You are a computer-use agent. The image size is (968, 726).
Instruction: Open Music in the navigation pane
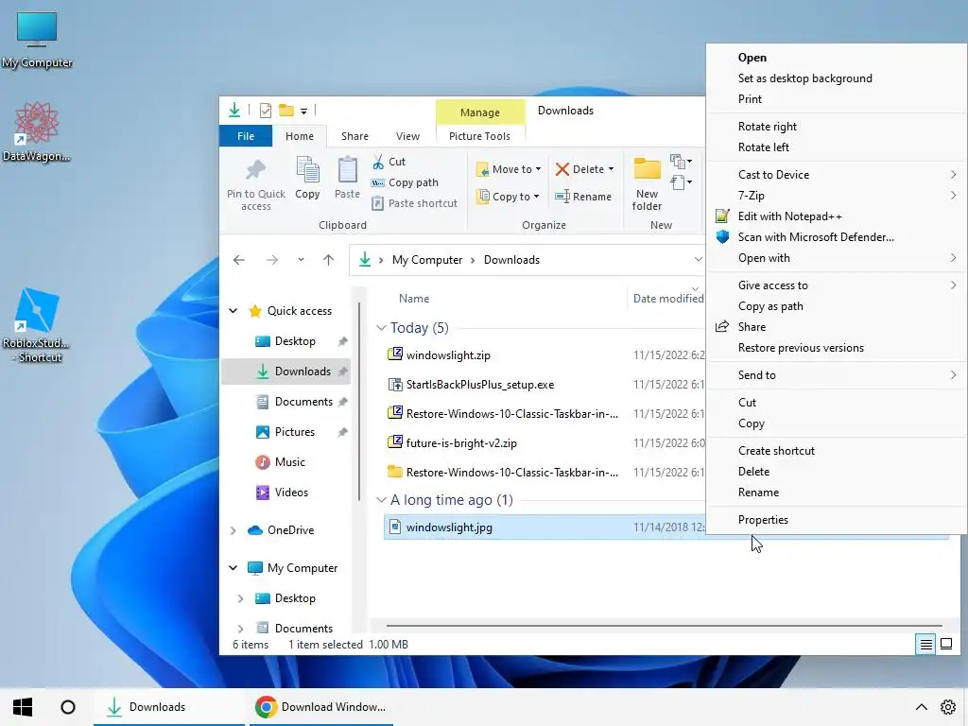(x=289, y=461)
